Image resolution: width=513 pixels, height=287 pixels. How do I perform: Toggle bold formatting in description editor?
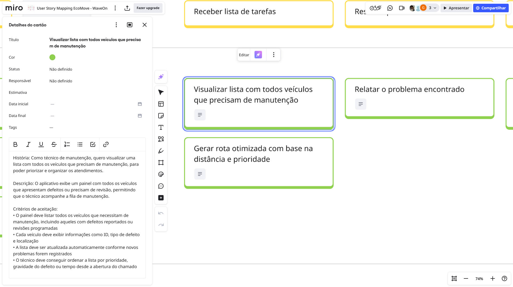(15, 144)
